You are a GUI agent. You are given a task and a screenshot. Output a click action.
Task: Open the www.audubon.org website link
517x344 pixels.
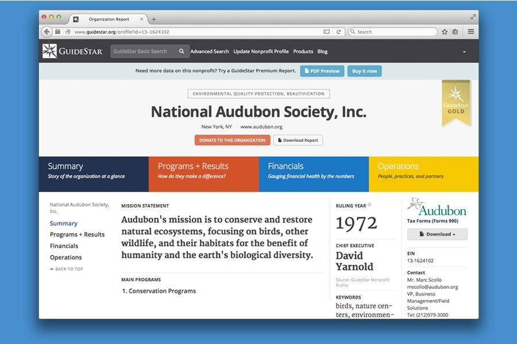(x=261, y=127)
